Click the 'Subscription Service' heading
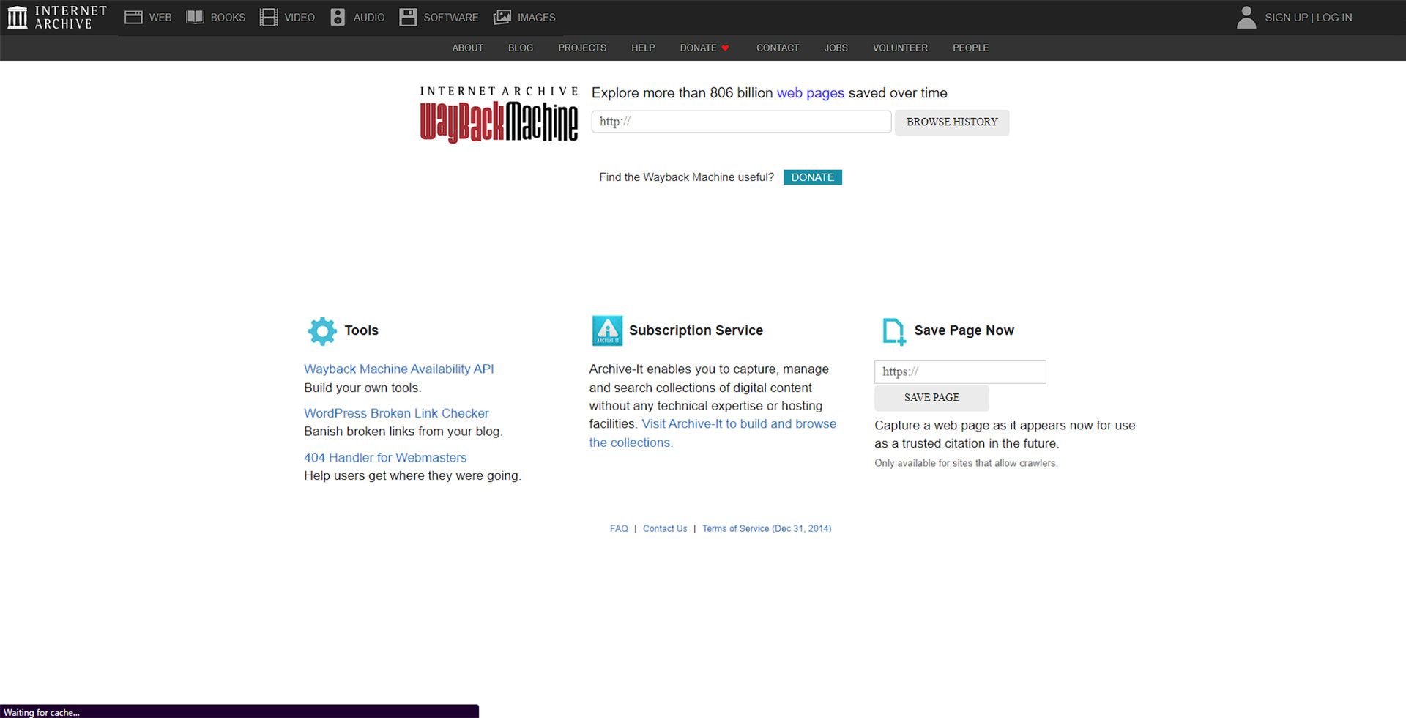 (x=696, y=330)
